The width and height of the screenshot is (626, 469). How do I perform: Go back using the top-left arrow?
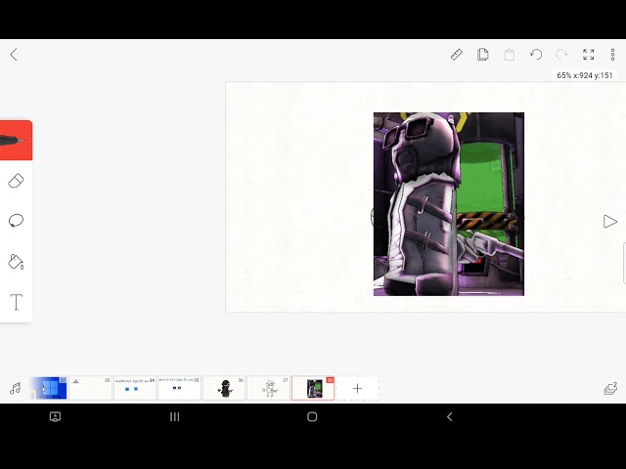tap(14, 55)
